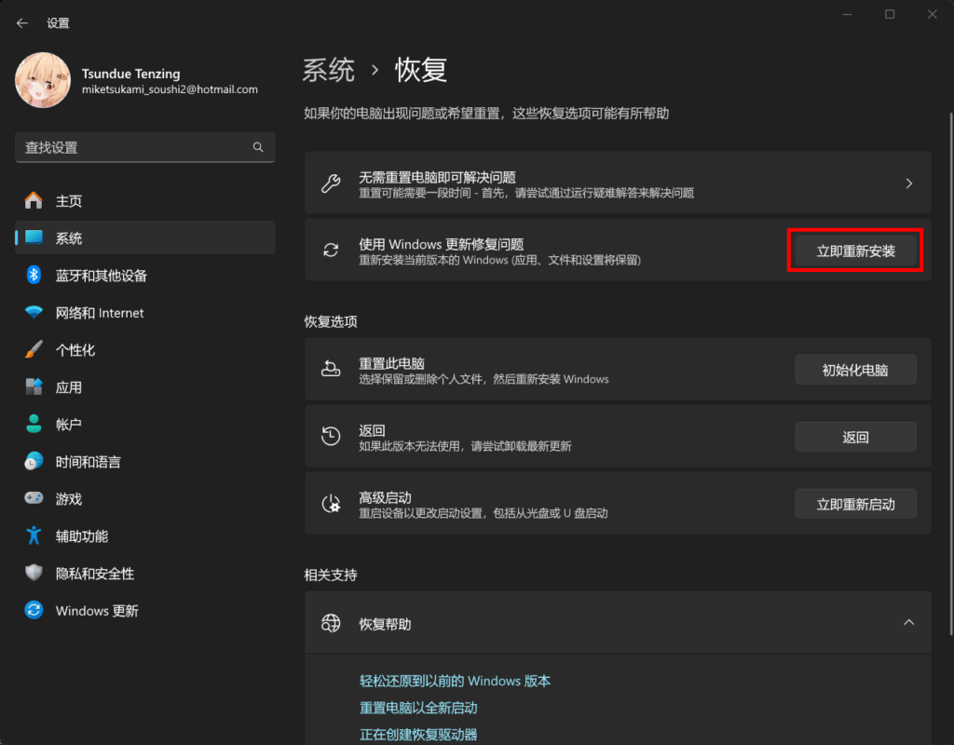Click the 立即重新启动 button

point(855,504)
